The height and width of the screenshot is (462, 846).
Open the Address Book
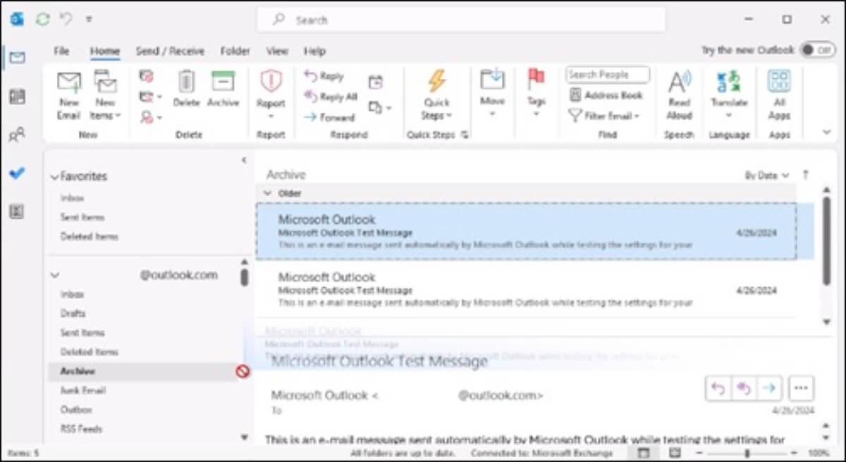pos(606,95)
